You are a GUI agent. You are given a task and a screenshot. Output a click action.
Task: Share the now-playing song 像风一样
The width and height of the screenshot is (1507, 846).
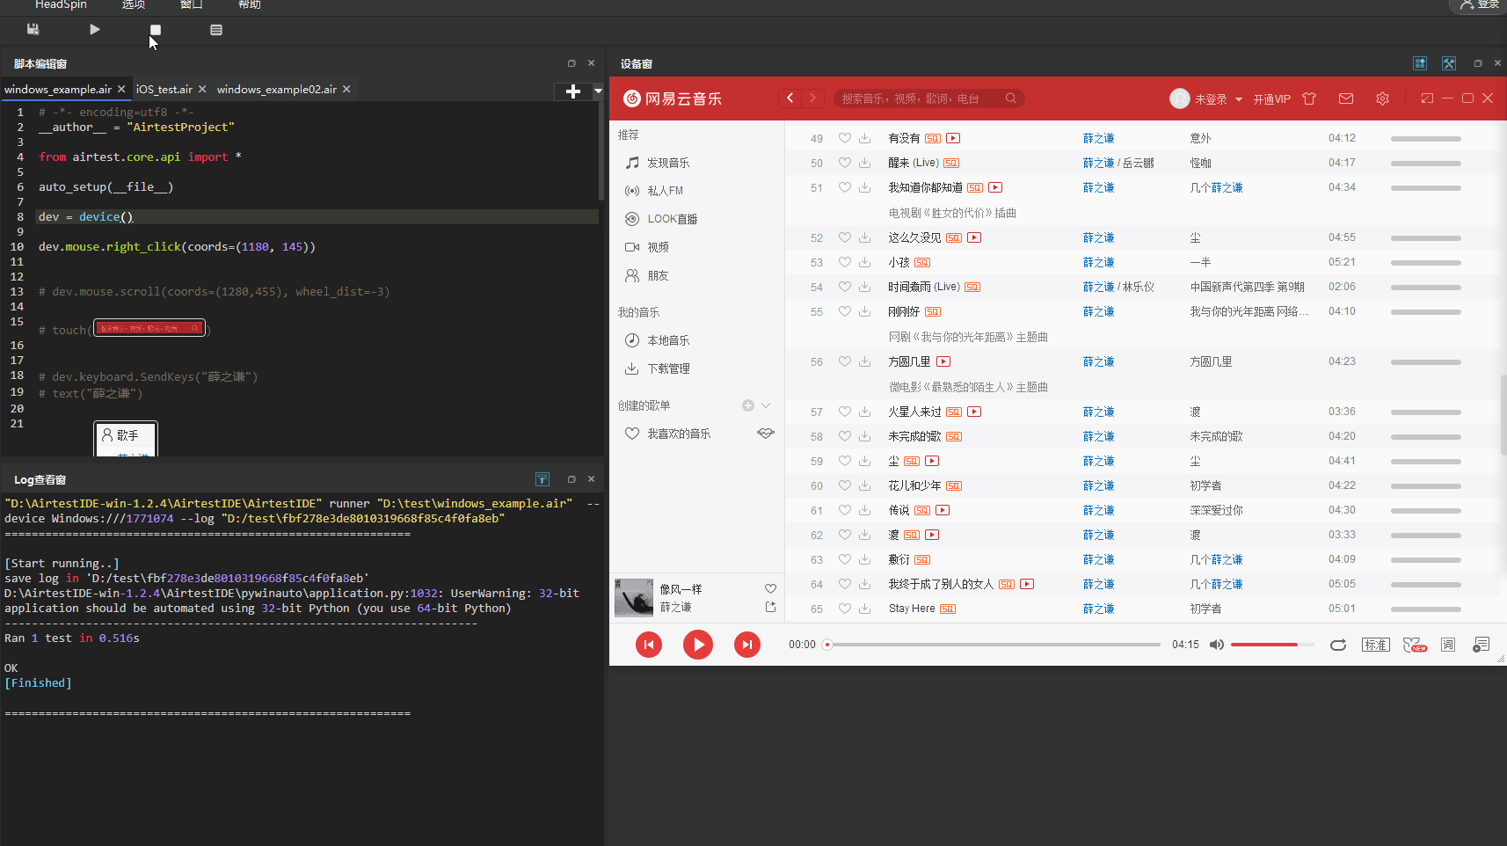(x=770, y=607)
